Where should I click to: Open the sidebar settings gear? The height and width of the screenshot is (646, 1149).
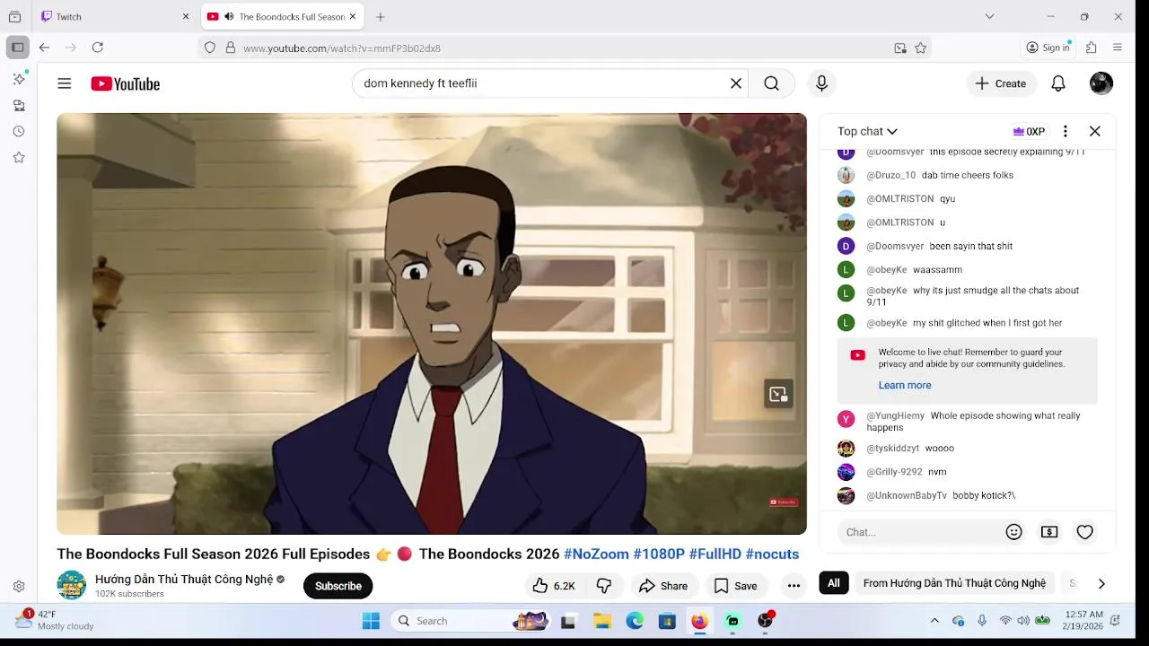[x=19, y=586]
